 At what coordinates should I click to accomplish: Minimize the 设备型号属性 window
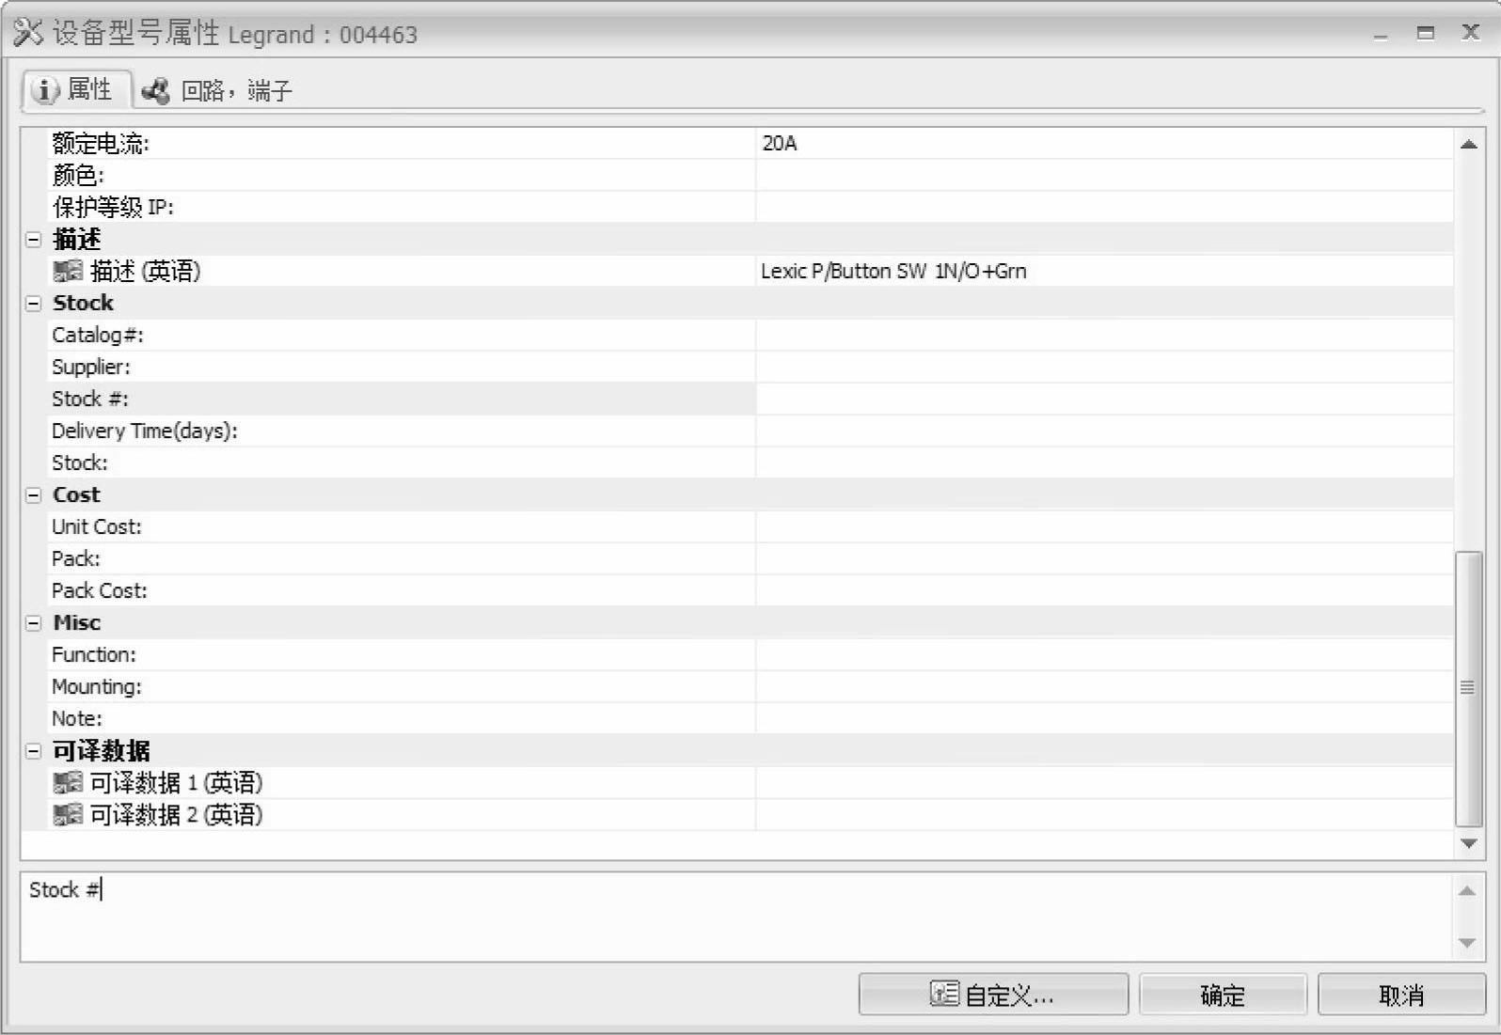[1381, 35]
